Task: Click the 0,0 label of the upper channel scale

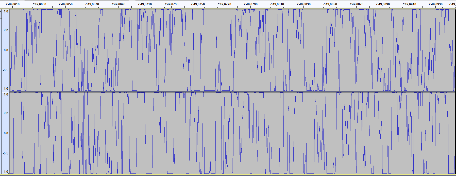Action: pos(6,50)
